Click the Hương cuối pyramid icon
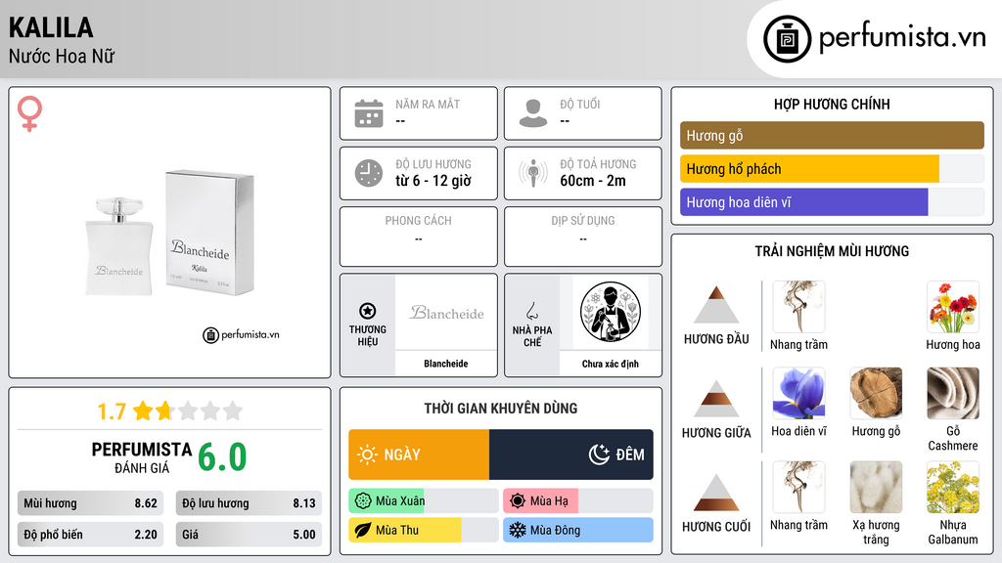The width and height of the screenshot is (1002, 563). [716, 493]
